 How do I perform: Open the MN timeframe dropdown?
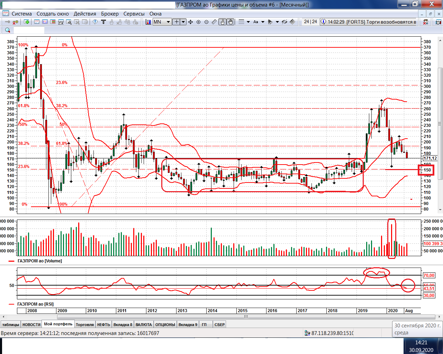pos(168,22)
